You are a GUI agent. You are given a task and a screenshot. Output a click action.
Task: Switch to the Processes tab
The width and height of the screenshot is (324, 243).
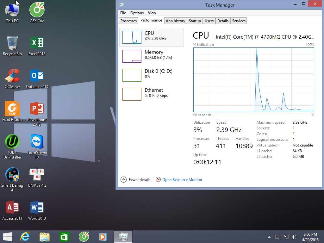128,21
